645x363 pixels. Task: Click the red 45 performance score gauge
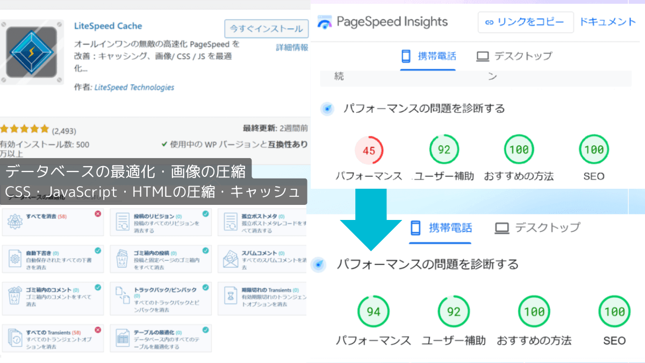coord(369,151)
